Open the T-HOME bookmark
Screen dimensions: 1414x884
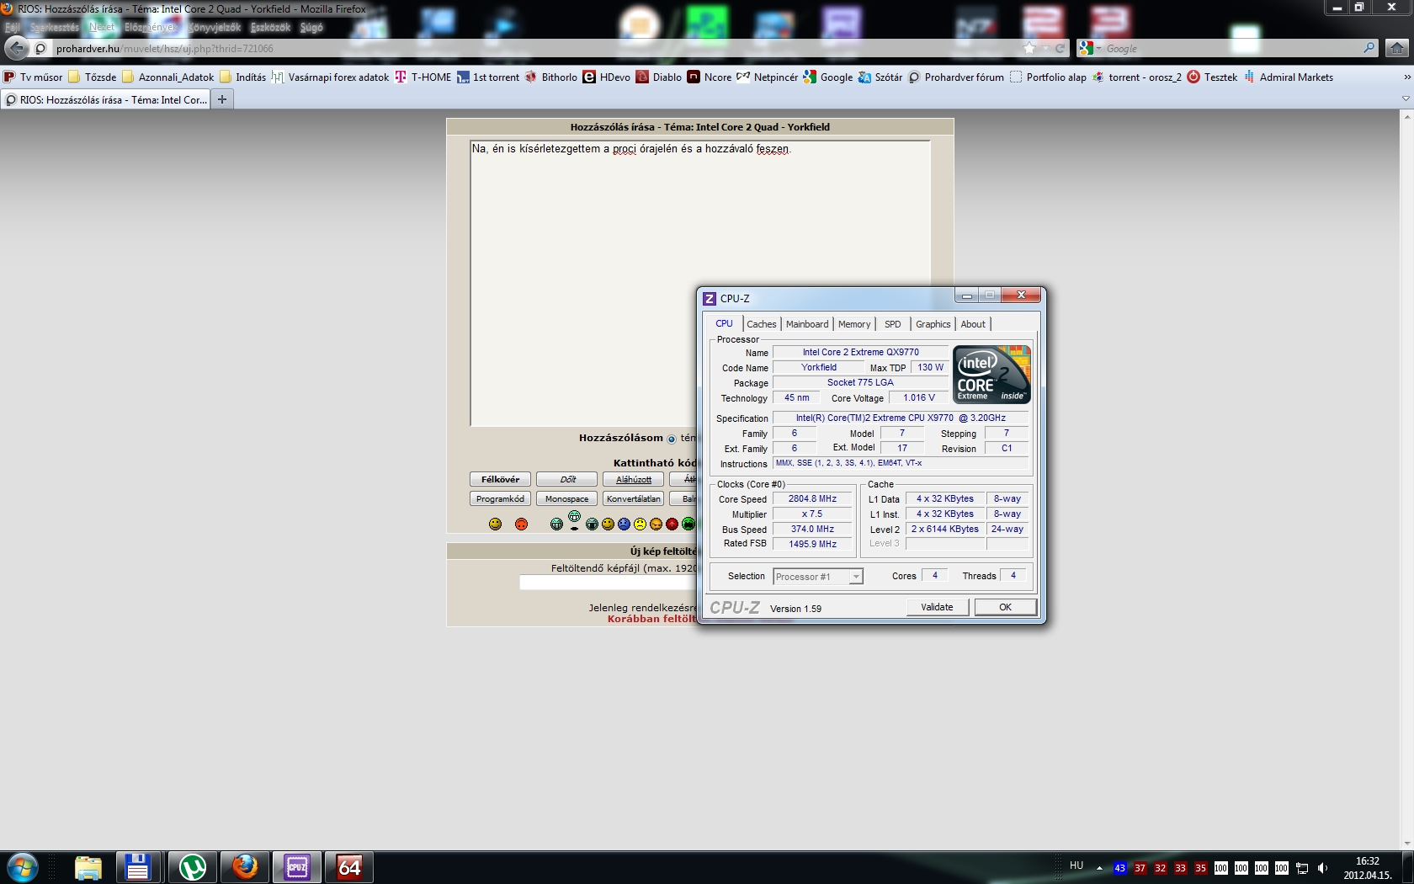[423, 77]
